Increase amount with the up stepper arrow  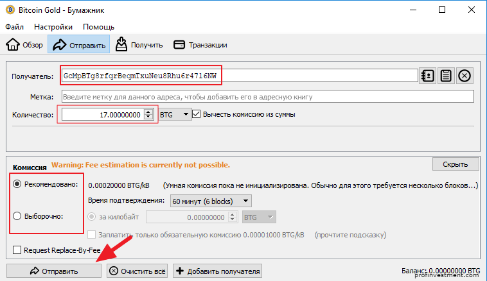coord(148,112)
